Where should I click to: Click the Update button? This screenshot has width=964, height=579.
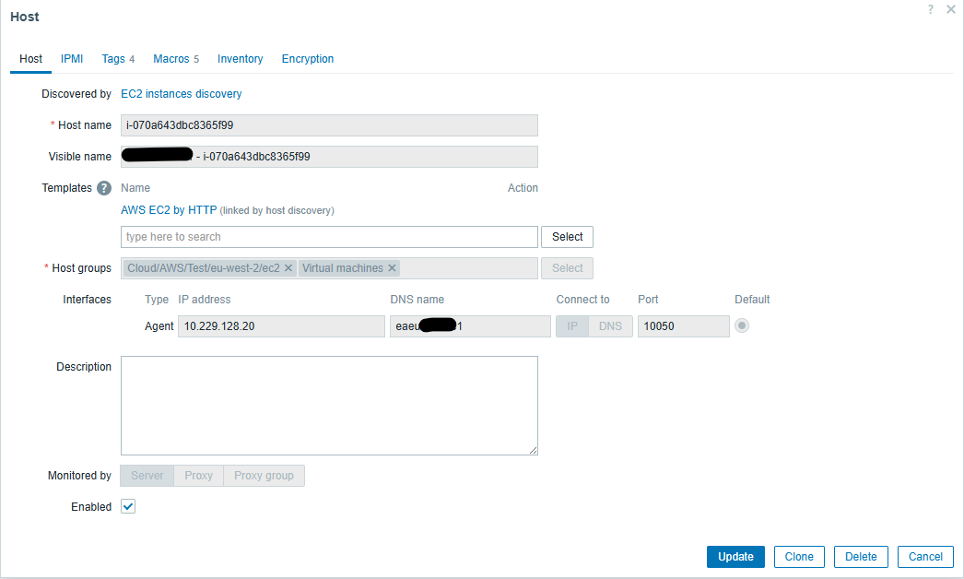(x=735, y=557)
